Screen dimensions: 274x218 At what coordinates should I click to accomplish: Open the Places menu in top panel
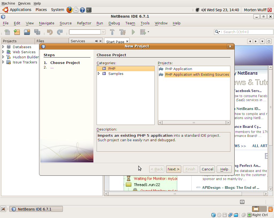[41, 10]
